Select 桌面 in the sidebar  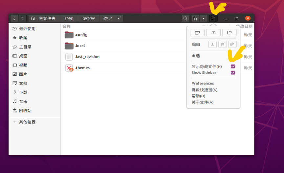click(x=34, y=56)
